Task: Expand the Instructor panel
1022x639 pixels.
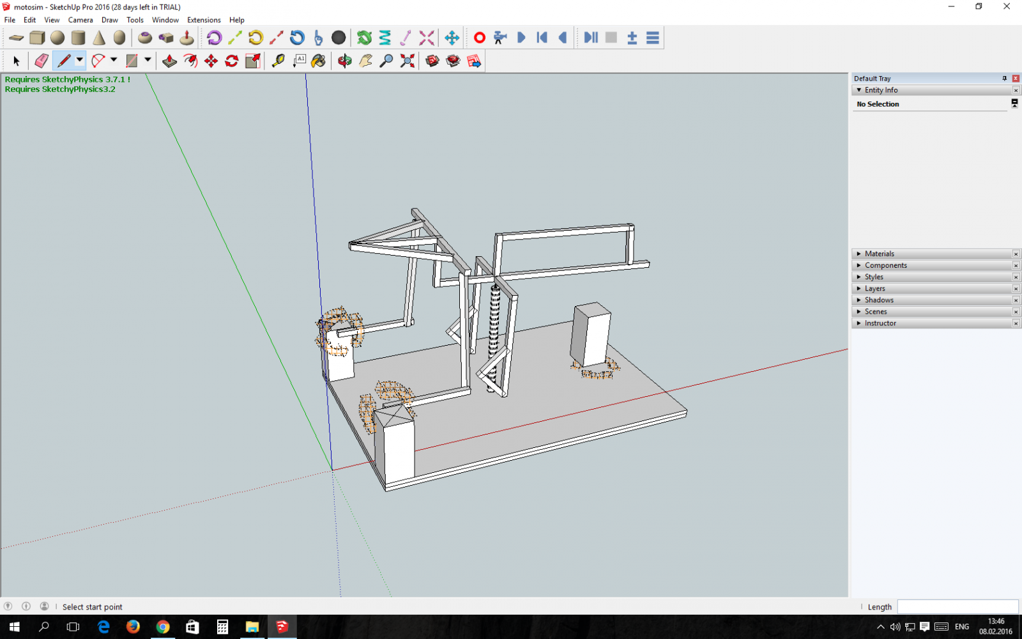Action: pos(859,323)
